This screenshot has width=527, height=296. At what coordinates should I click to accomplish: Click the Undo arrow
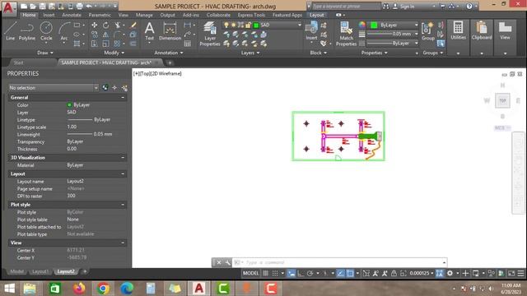point(89,6)
